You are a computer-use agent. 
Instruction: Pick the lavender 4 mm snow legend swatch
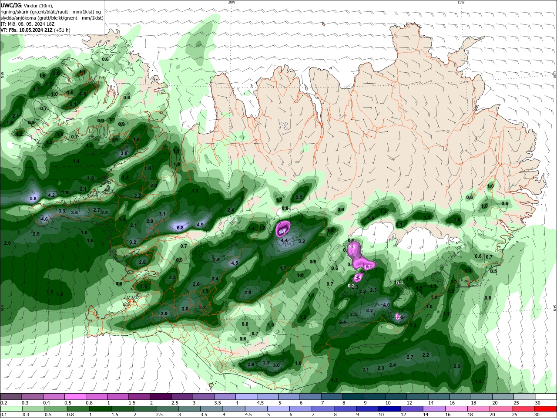click(x=246, y=397)
